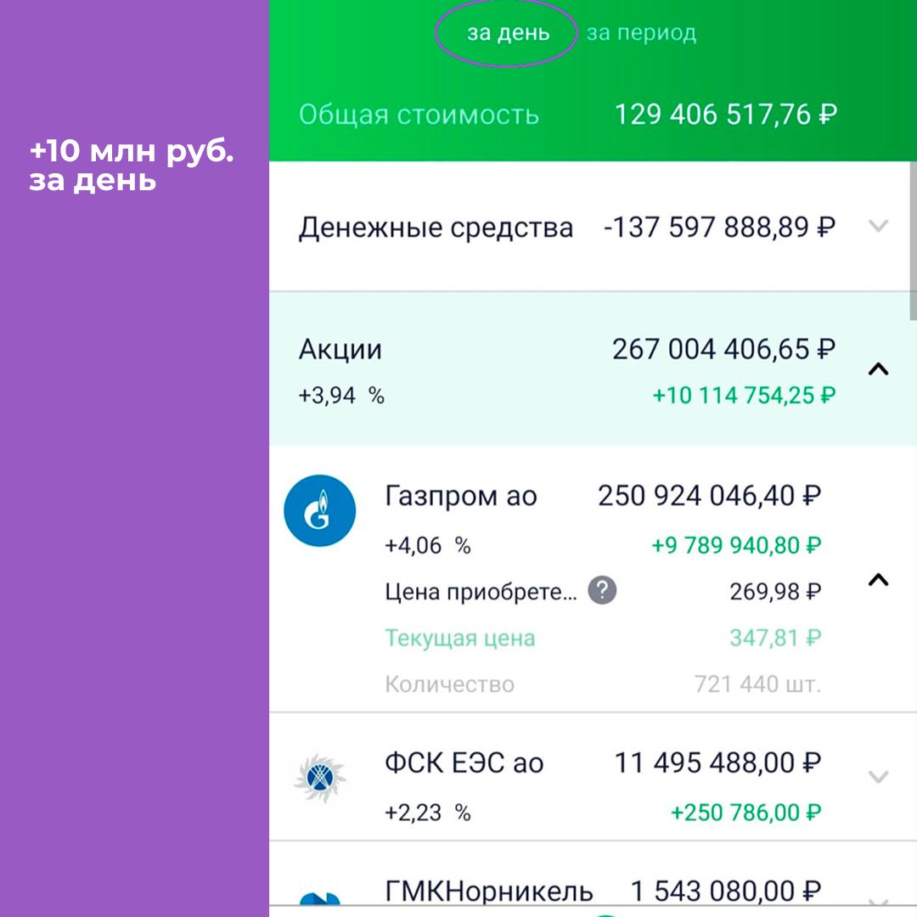Collapse the Акции section chevron
Viewport: 917px width, 917px height.
click(x=879, y=369)
